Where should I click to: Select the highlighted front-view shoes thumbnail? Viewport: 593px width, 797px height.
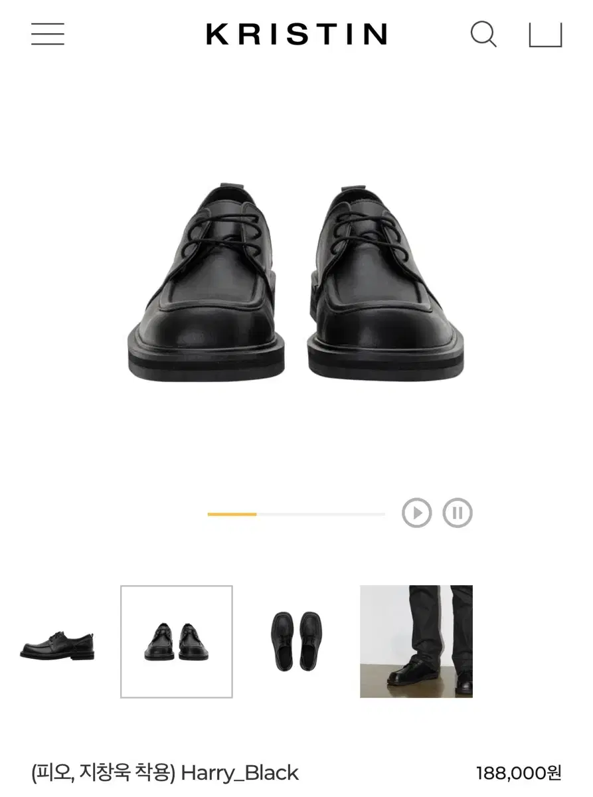coord(177,642)
